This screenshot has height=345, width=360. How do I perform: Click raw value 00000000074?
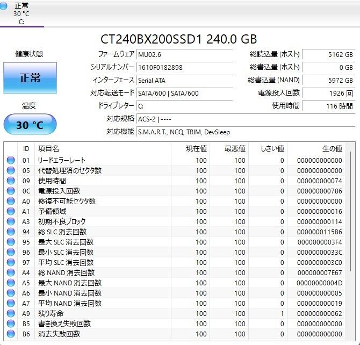click(x=319, y=181)
